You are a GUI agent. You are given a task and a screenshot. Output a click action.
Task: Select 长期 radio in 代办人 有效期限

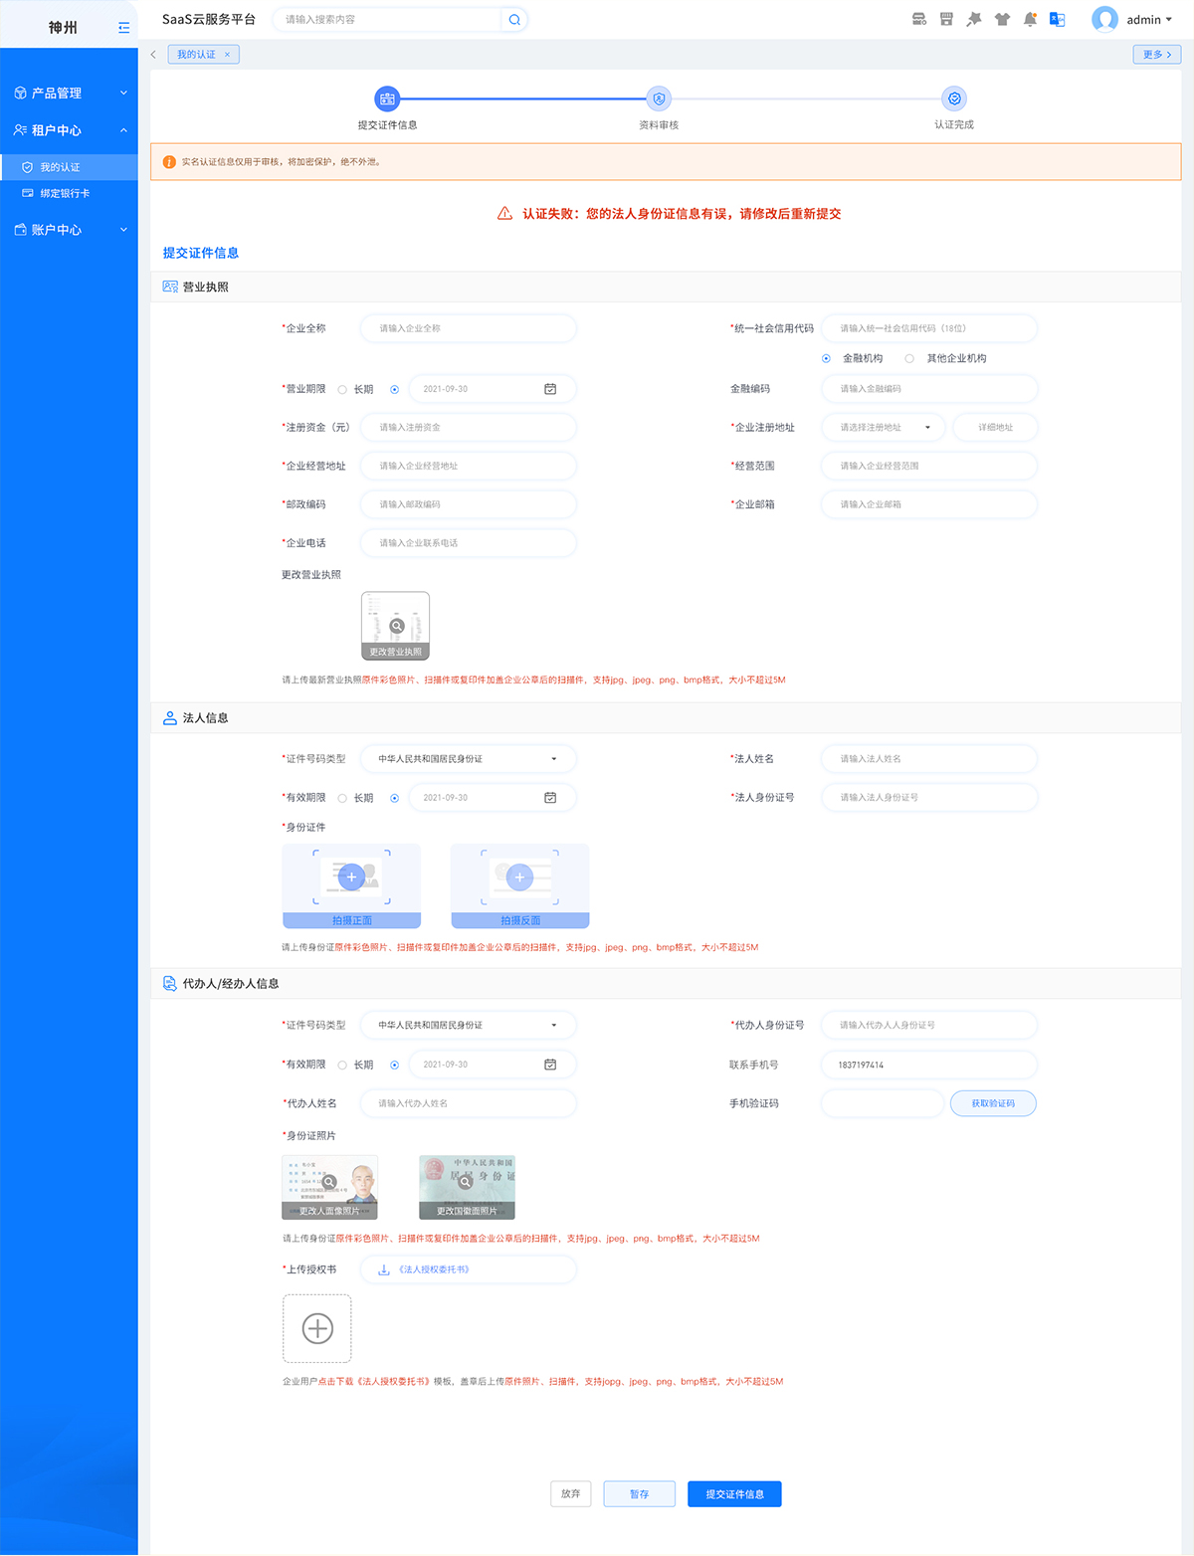(x=342, y=1066)
